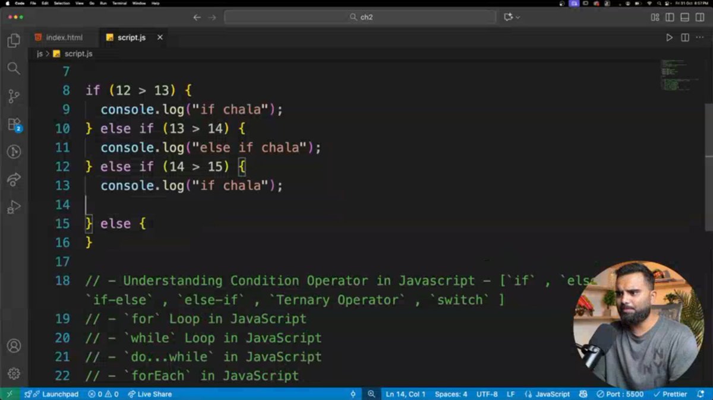Open the Manage gear icon
Viewport: 713px width, 400px height.
(14, 374)
